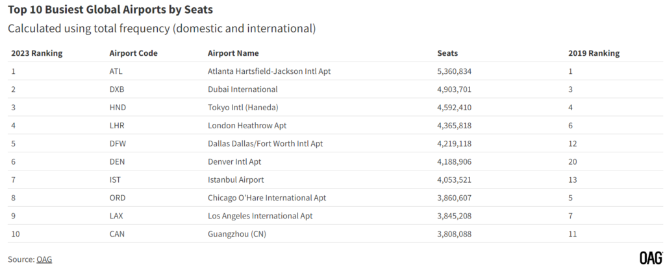665x269 pixels.
Task: Click the ATL airport code cell
Action: pyautogui.click(x=116, y=71)
